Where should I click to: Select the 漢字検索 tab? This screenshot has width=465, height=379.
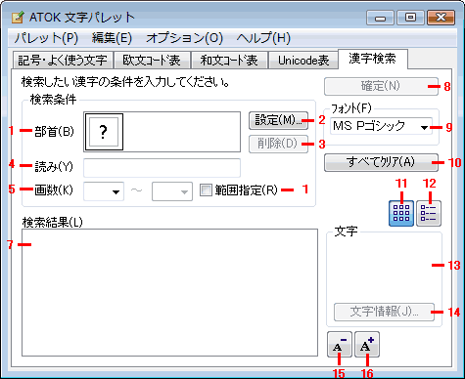coord(373,59)
